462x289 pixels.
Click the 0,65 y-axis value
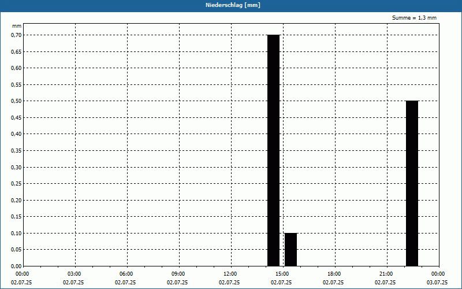point(16,51)
